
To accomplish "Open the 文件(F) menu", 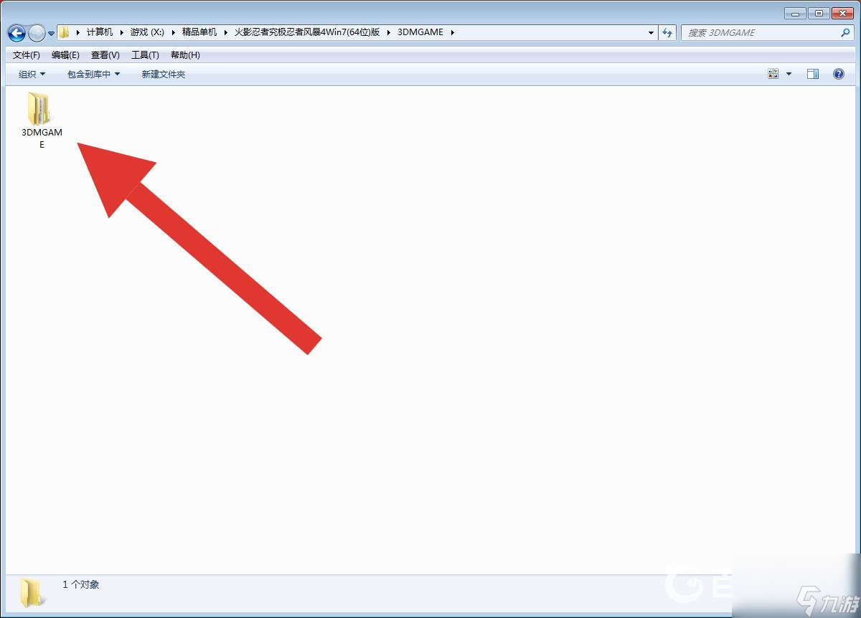I will click(x=27, y=55).
